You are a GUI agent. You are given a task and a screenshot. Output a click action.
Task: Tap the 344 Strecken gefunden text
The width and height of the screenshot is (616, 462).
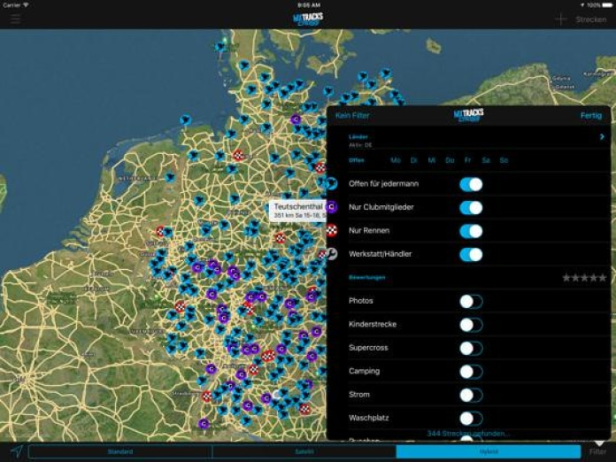click(468, 434)
